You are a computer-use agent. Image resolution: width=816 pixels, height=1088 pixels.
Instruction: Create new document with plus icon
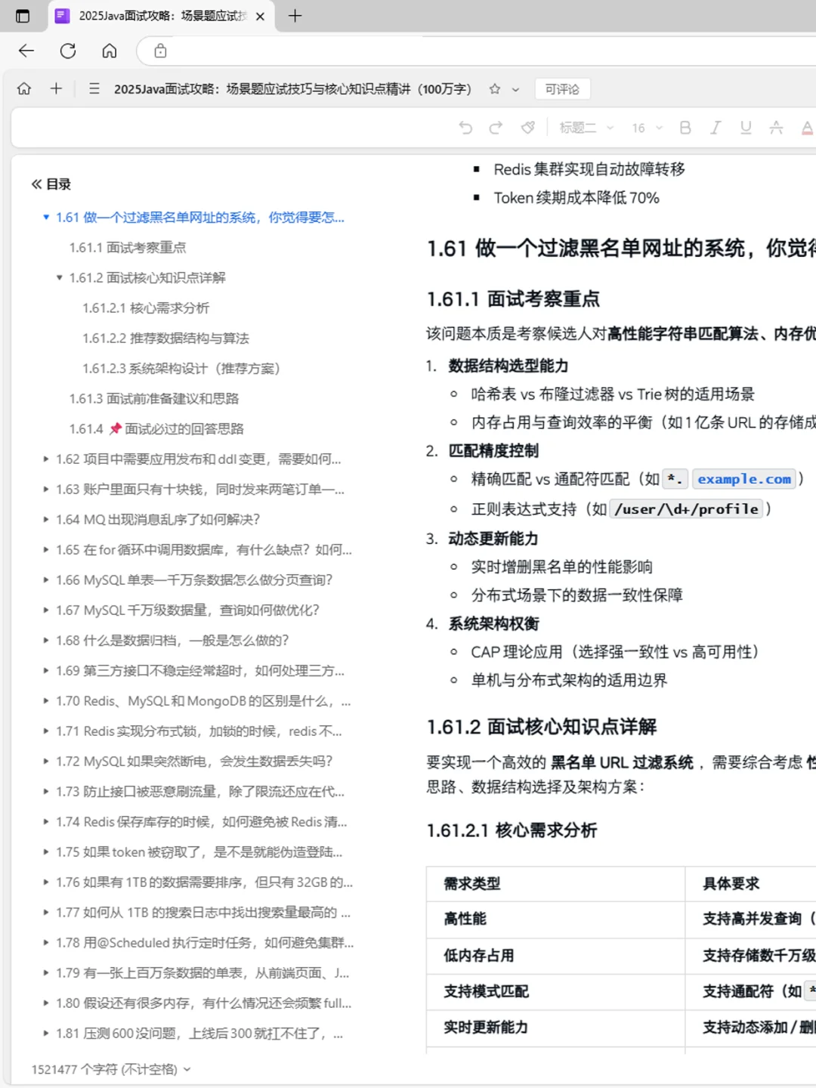tap(56, 88)
